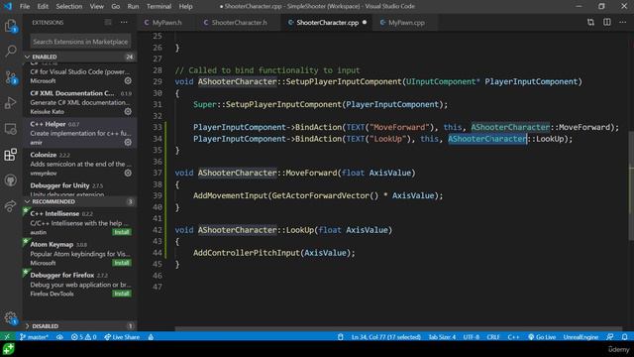The width and height of the screenshot is (634, 357).
Task: Click the clipboard icon in status bar
Action: tap(341, 337)
